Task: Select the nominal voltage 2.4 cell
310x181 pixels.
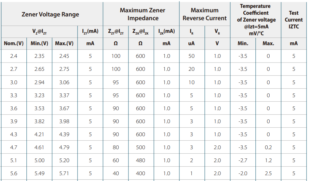Action: click(14, 56)
